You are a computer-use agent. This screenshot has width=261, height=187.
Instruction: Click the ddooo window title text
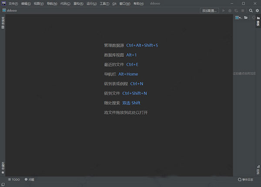click(x=155, y=3)
